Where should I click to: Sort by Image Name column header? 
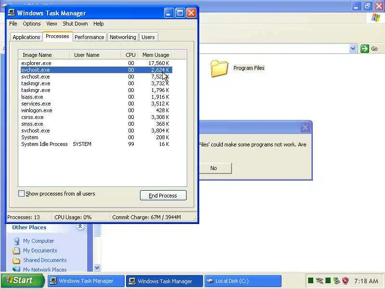point(44,55)
